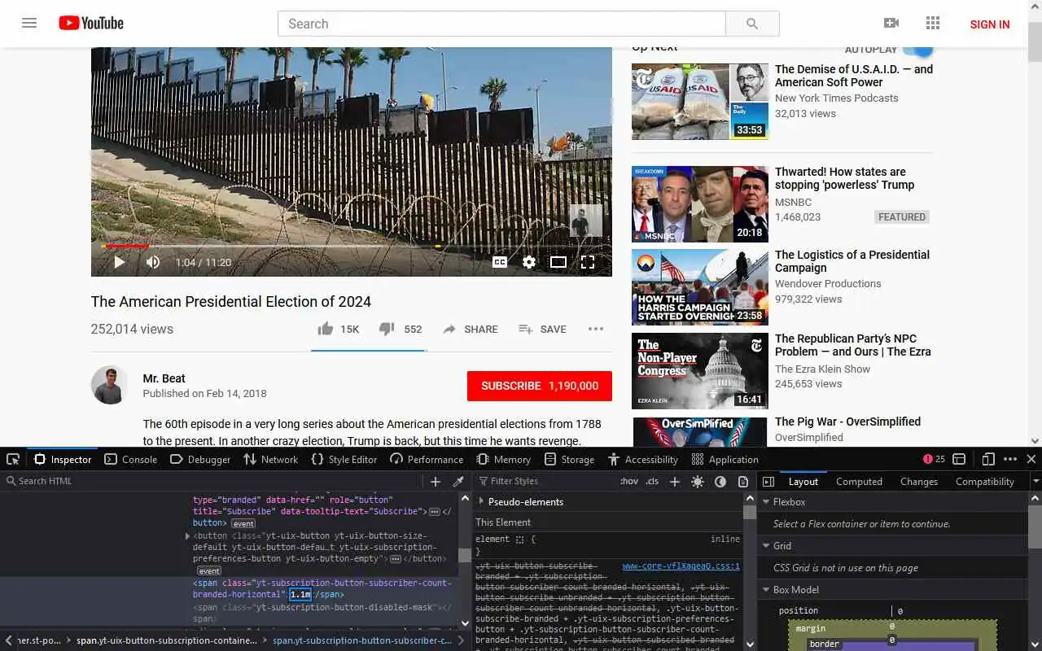Screen dimensions: 1042x651
Task: Open the Mr. Beat channel name
Action: coord(164,378)
